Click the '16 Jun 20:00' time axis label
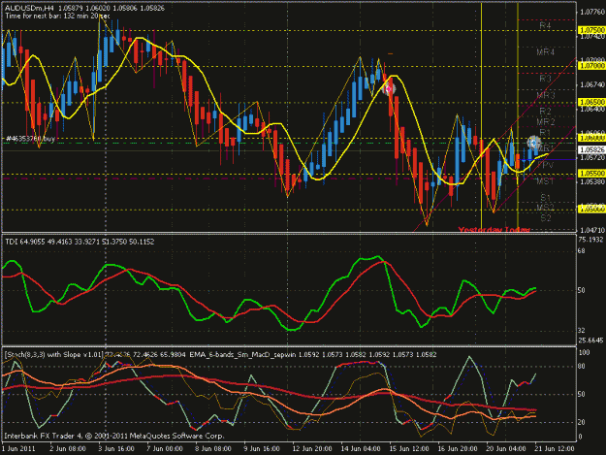The width and height of the screenshot is (606, 455). [458, 449]
